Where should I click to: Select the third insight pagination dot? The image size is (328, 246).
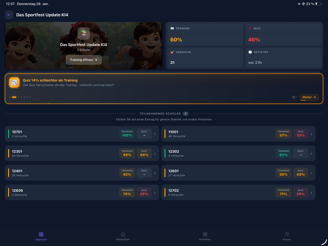pyautogui.click(x=18, y=97)
